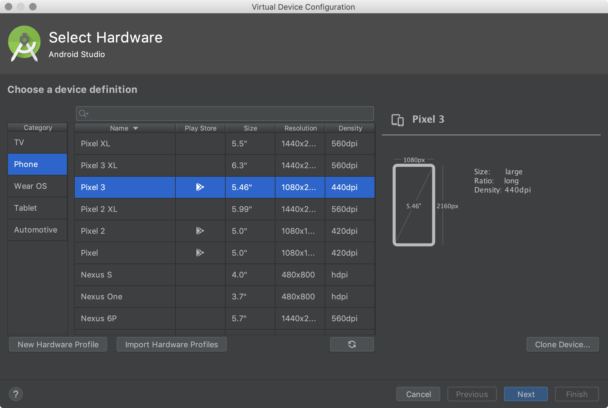Click the Import Hardware Profiles button

(x=172, y=345)
